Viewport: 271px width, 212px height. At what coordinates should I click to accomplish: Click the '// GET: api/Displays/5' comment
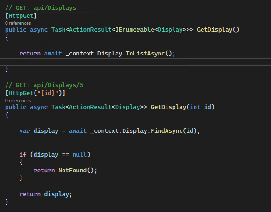click(x=44, y=85)
